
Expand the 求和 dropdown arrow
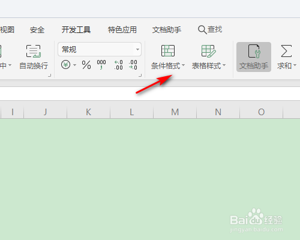(x=295, y=65)
